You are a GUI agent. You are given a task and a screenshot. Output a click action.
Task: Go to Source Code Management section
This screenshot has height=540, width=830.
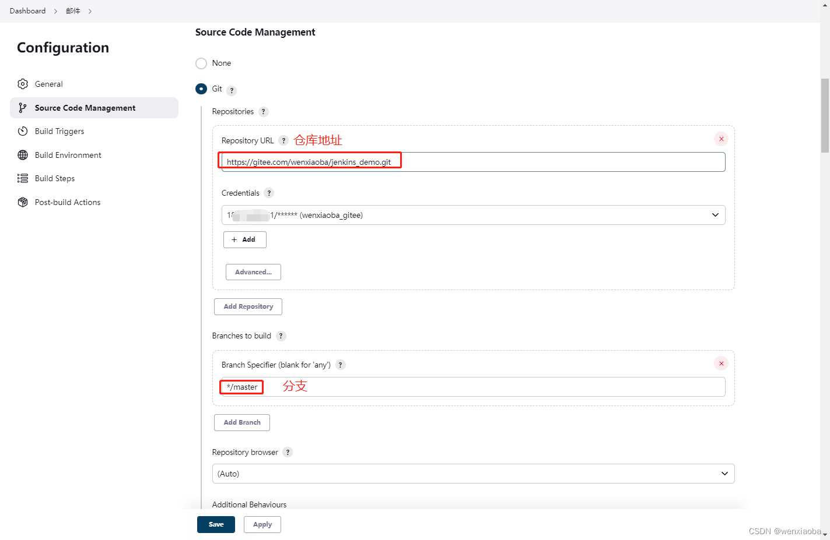(94, 108)
